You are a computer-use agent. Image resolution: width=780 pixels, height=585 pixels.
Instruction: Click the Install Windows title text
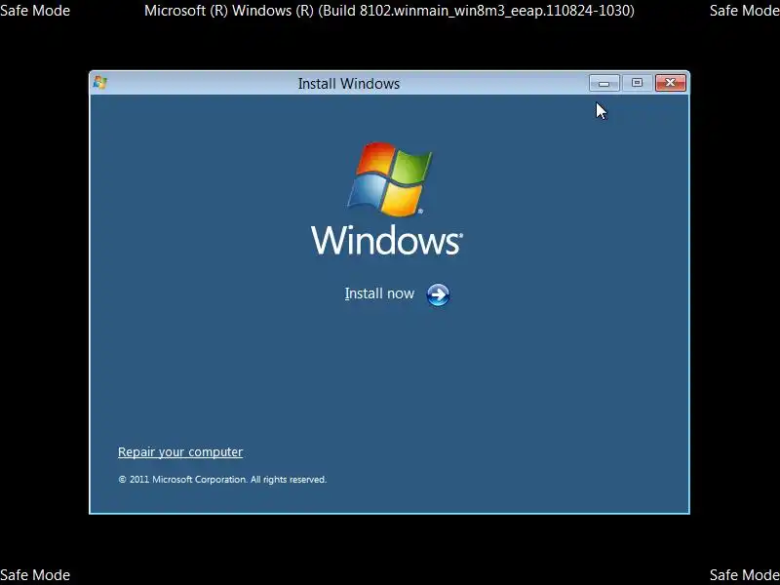(x=349, y=84)
